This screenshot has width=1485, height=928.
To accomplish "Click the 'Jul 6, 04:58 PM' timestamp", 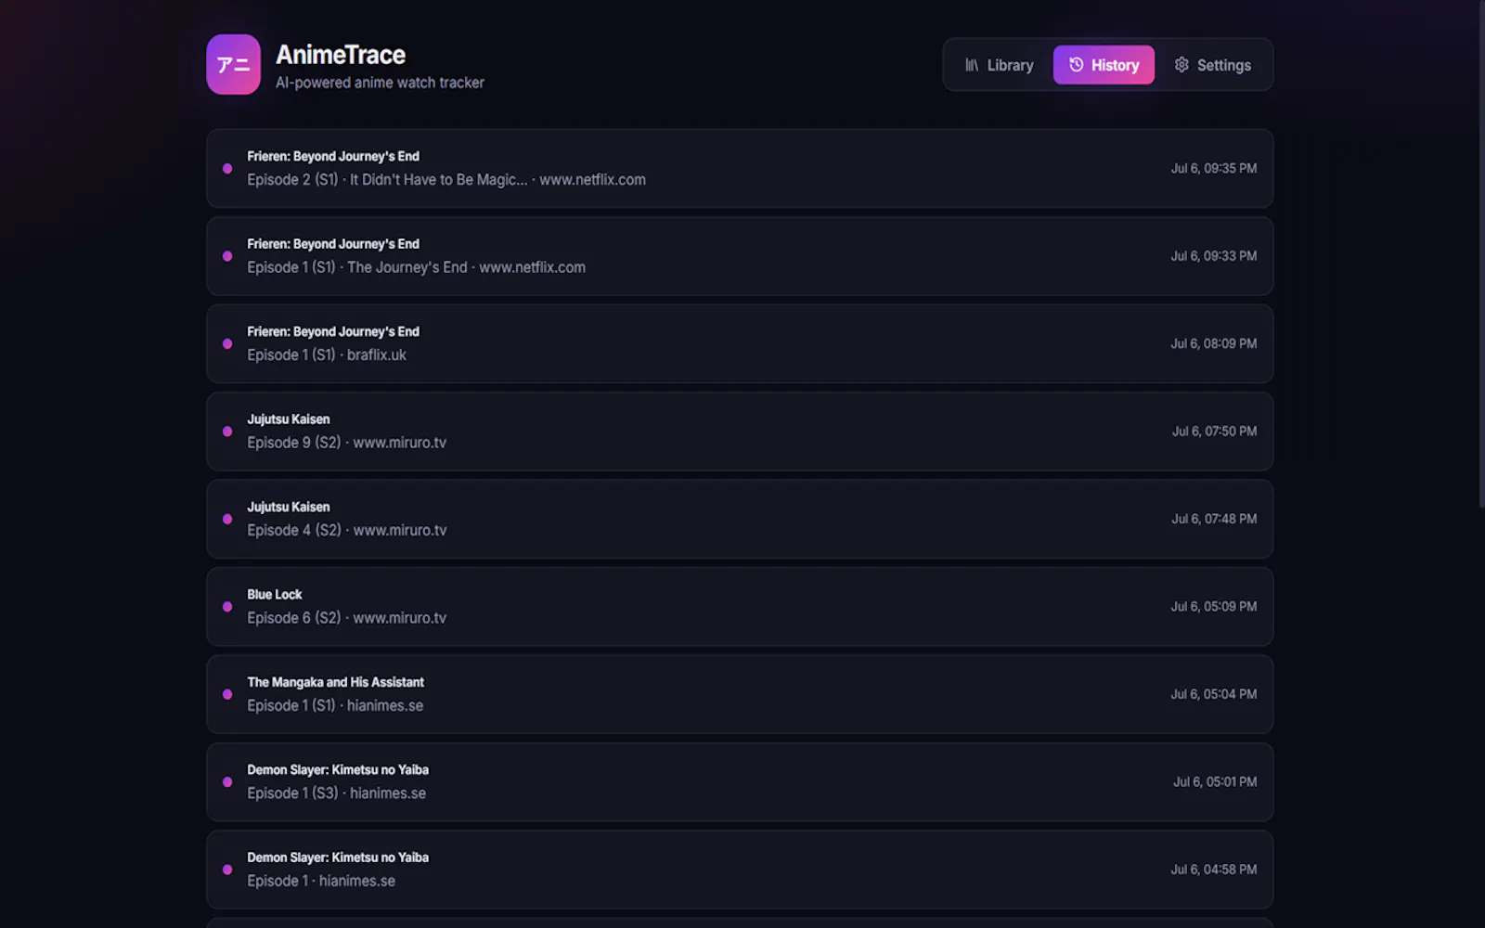I will [1213, 870].
